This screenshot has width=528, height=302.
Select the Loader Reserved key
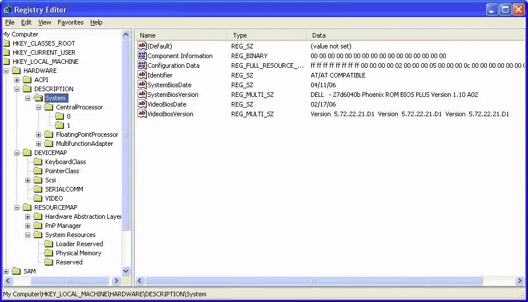coord(79,244)
